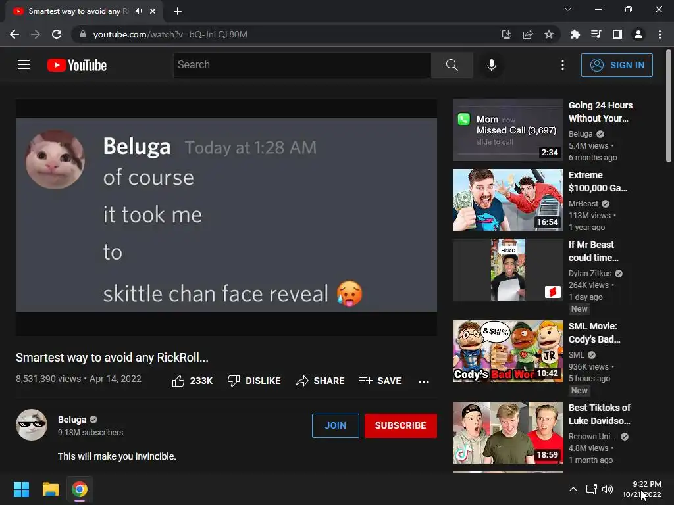674x505 pixels.
Task: Click the Dylan Zitkus channel name
Action: [590, 273]
